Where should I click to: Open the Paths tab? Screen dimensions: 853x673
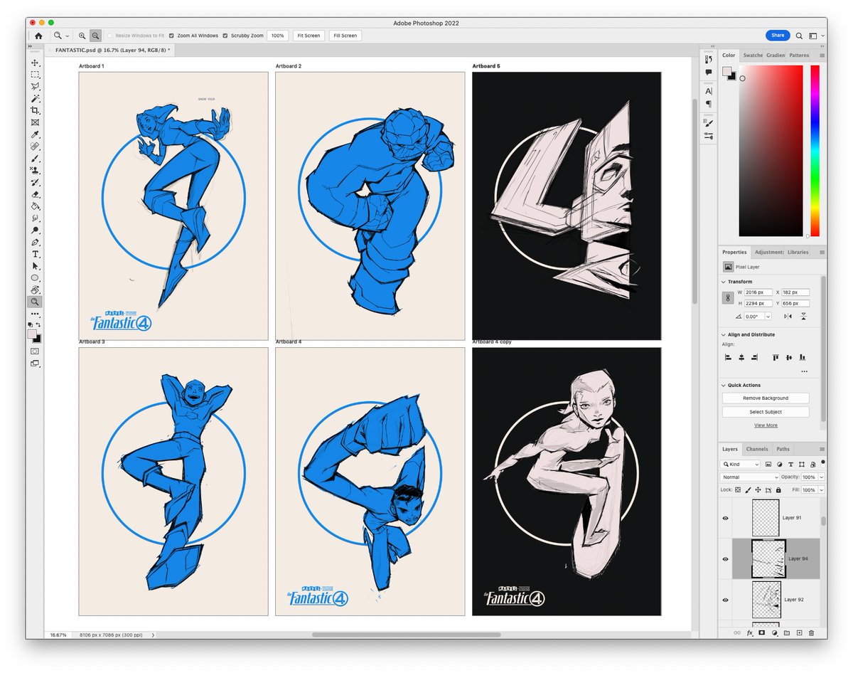pyautogui.click(x=783, y=449)
